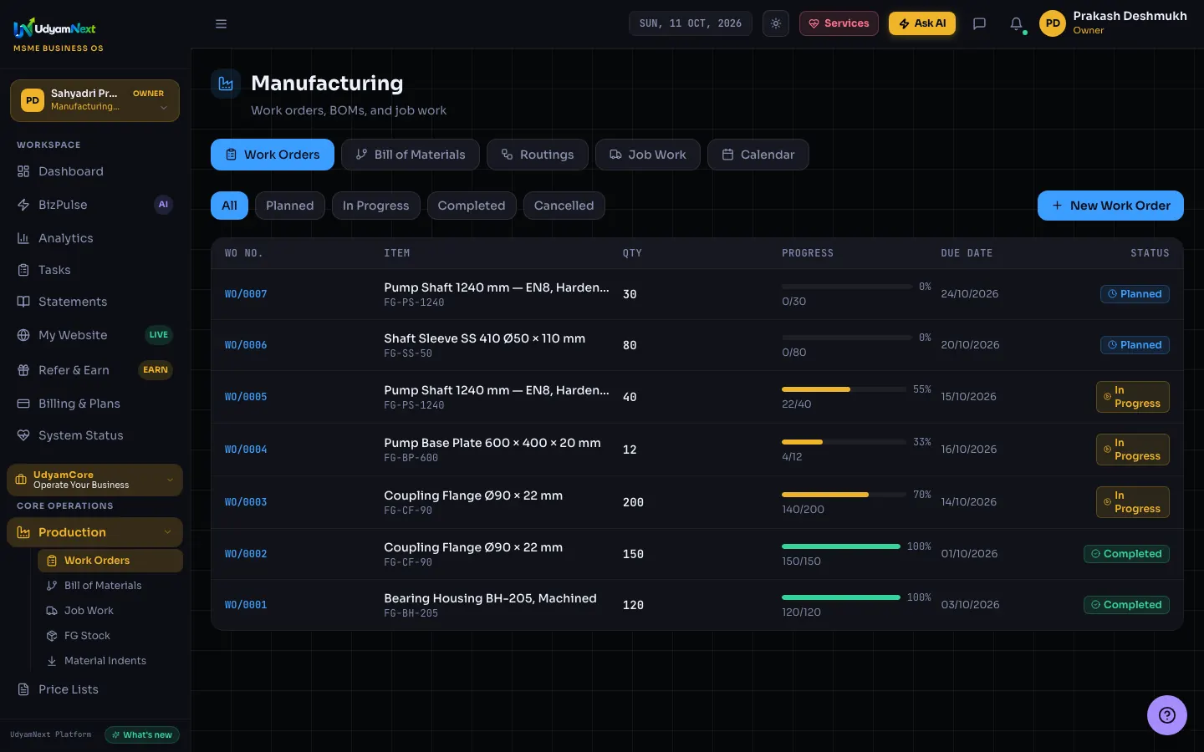Click Price Lists document icon
Image resolution: width=1204 pixels, height=752 pixels.
[23, 689]
